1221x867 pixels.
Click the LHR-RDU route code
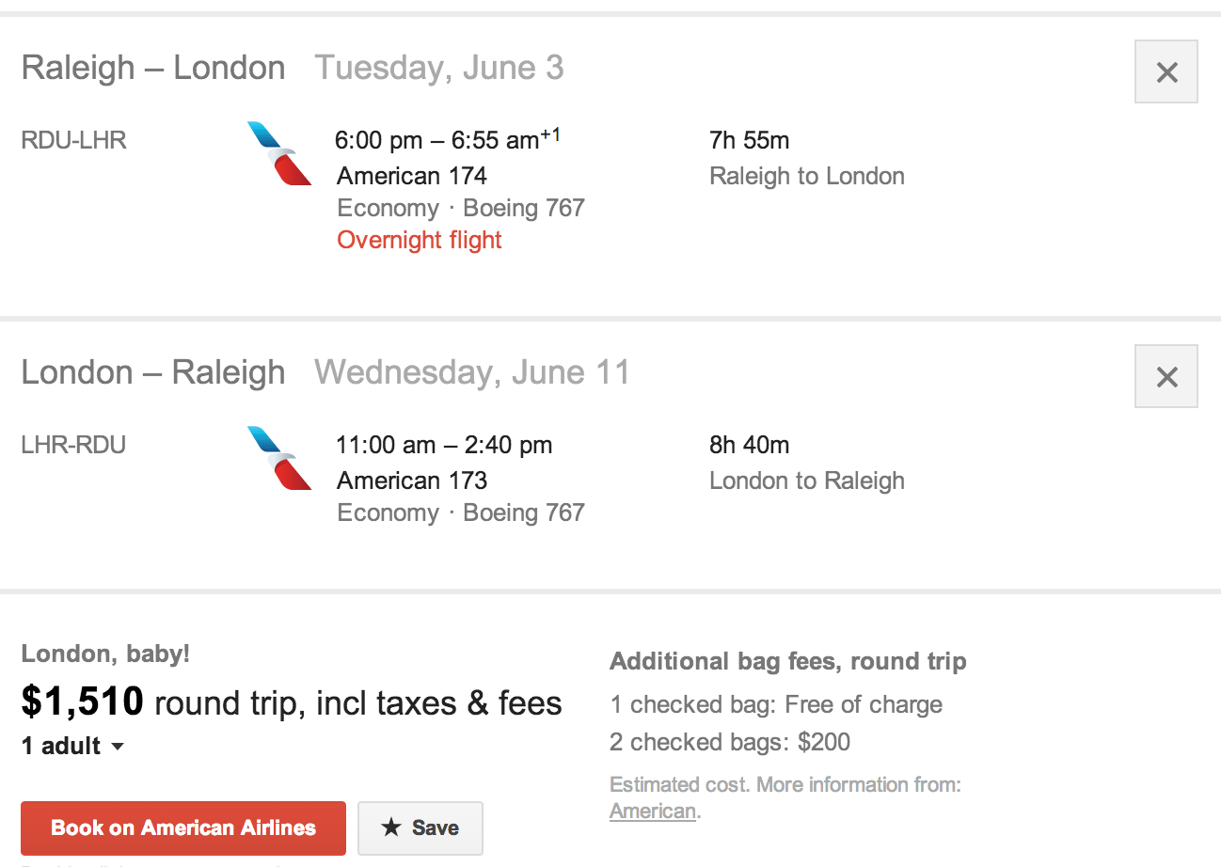pos(73,445)
